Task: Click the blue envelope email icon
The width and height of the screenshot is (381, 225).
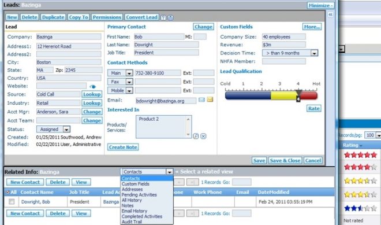Action: 201,99
